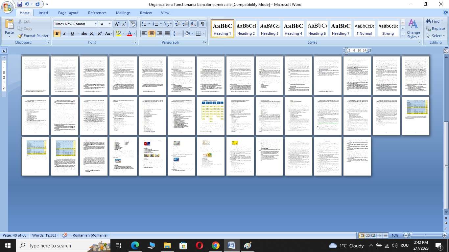Click the Sort button in Paragraph group
This screenshot has width=449, height=252.
tap(194, 24)
